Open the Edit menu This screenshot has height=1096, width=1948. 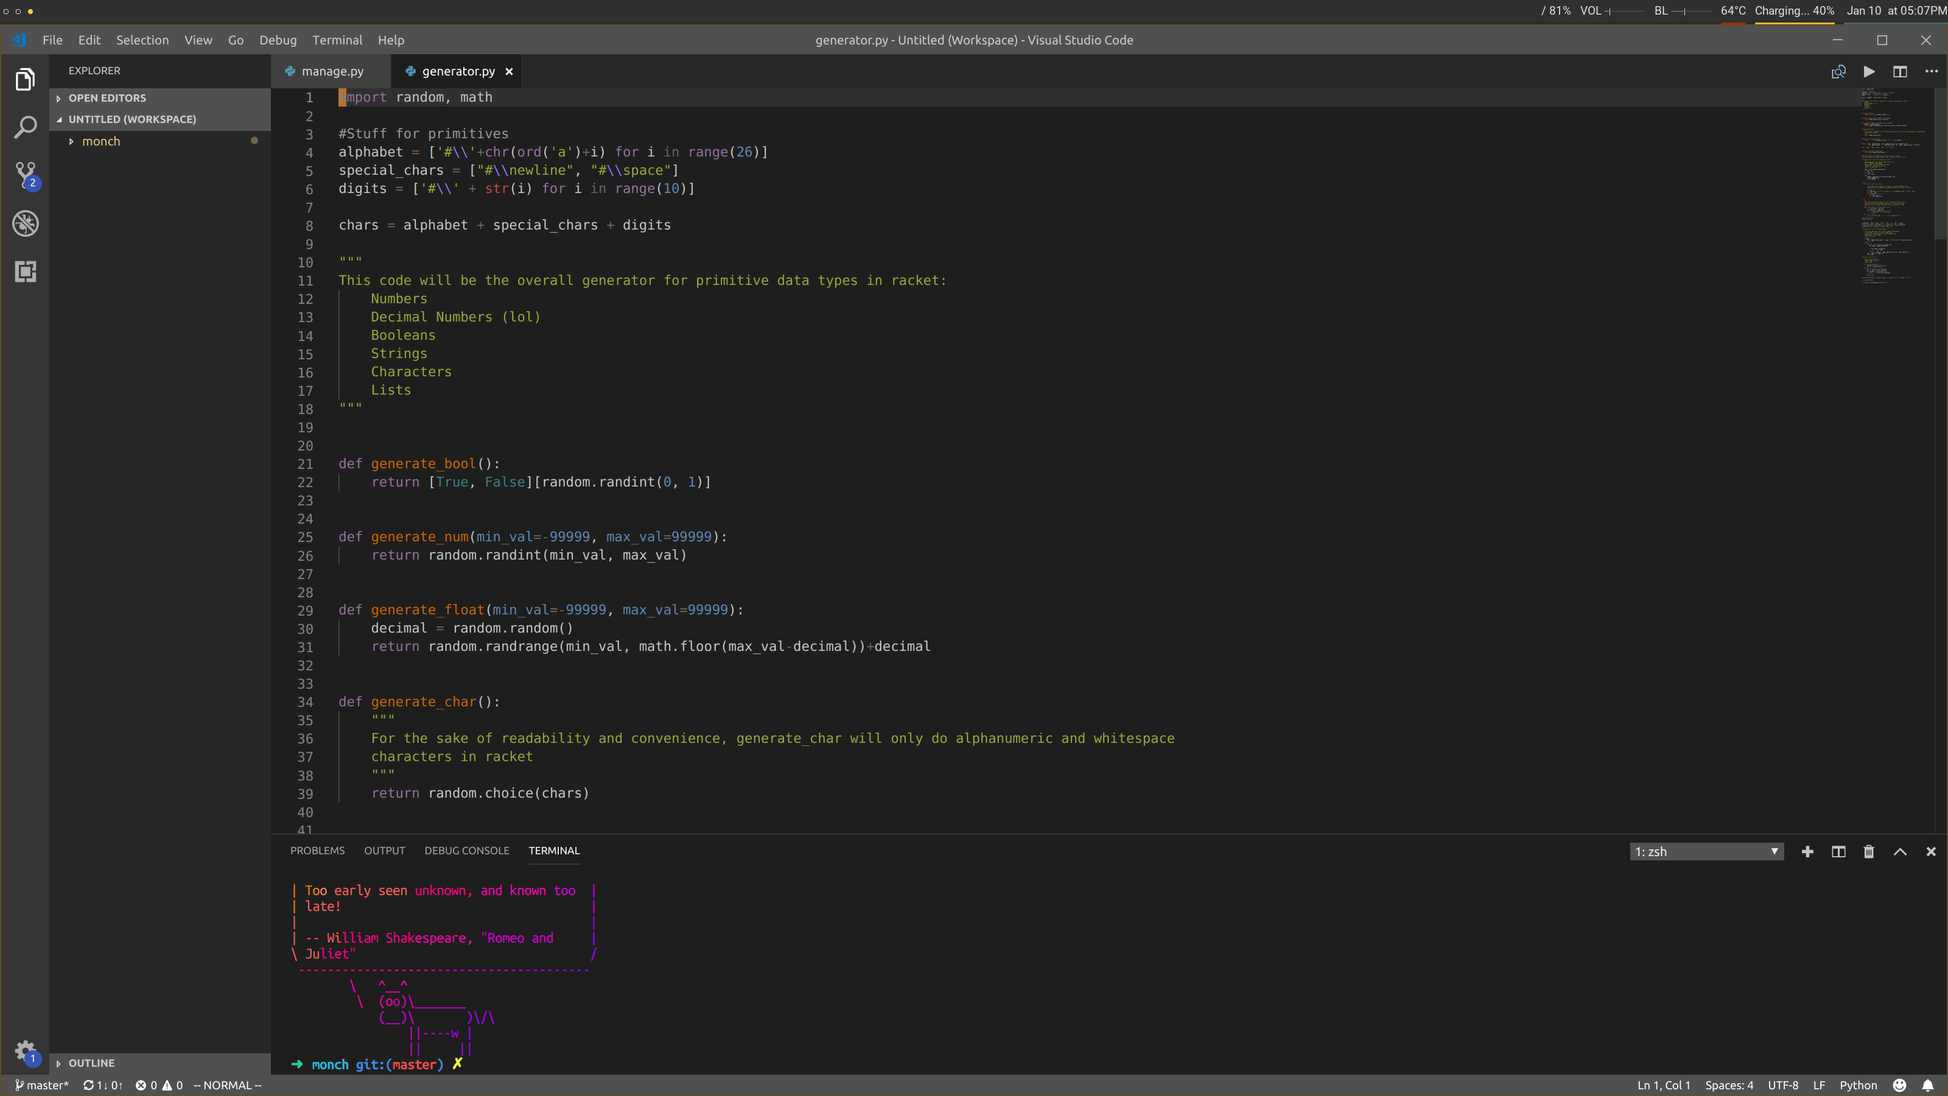point(89,40)
